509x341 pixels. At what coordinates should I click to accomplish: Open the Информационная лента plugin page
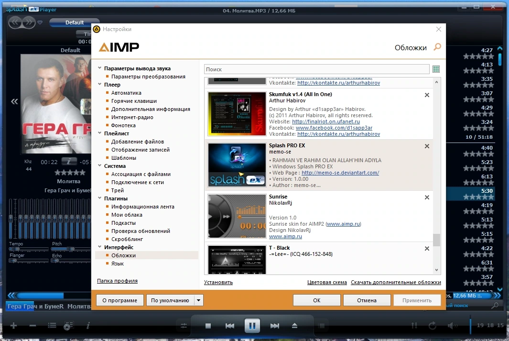coord(143,207)
